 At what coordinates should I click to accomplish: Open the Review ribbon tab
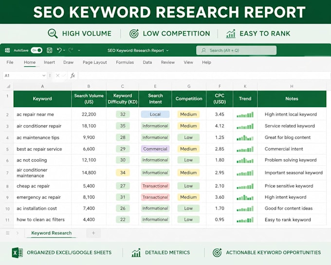(x=167, y=62)
